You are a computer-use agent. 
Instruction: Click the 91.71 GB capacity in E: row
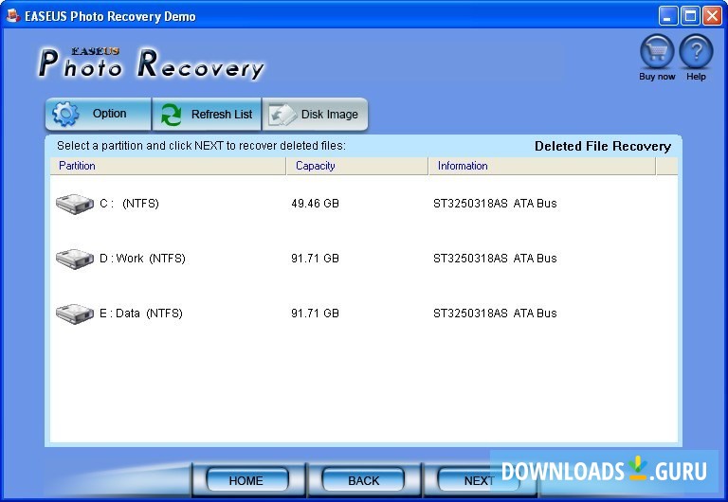316,314
